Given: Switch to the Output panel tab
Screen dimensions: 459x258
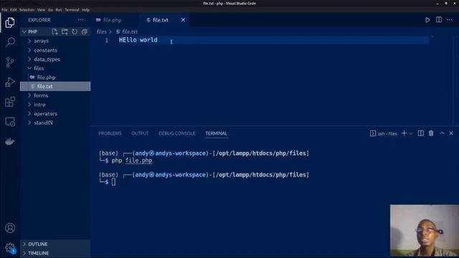Looking at the screenshot, I should coord(140,133).
